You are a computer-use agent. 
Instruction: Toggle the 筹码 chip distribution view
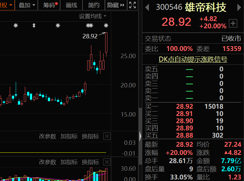[x=50, y=5]
